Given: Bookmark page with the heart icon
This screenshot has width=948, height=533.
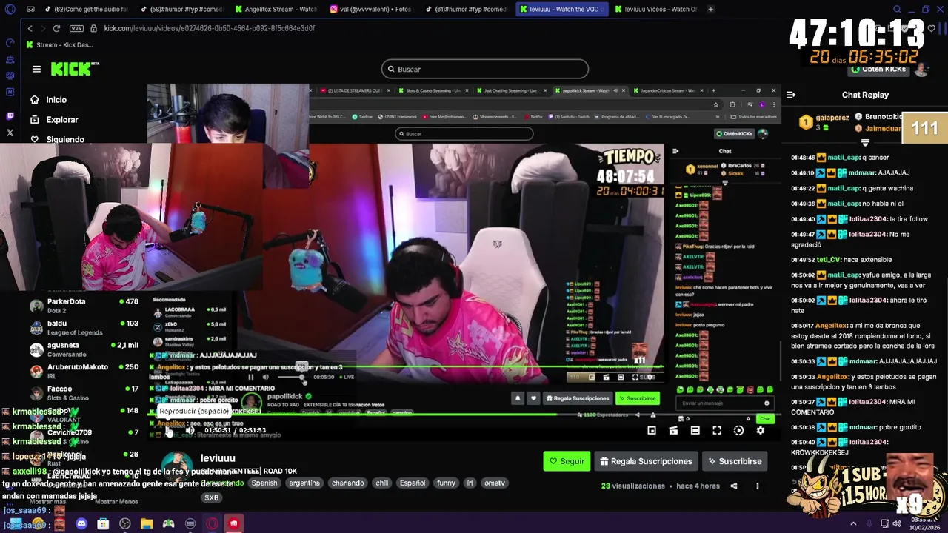Looking at the screenshot, I should point(931,28).
